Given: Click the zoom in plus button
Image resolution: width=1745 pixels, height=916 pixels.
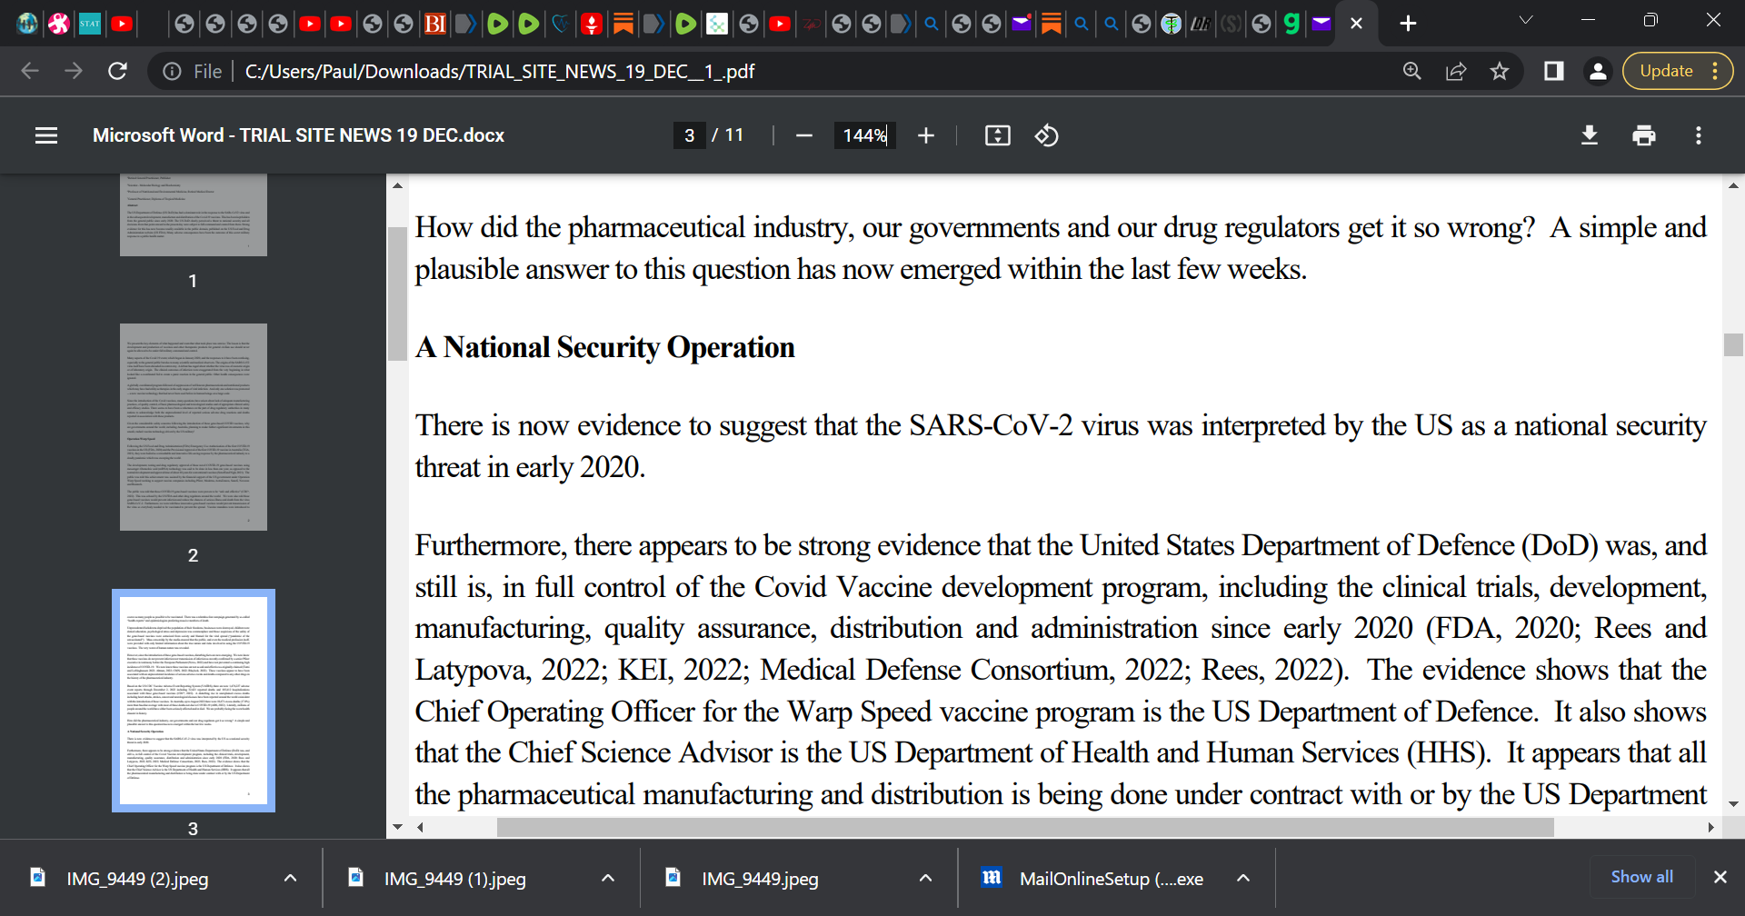Looking at the screenshot, I should 926,135.
